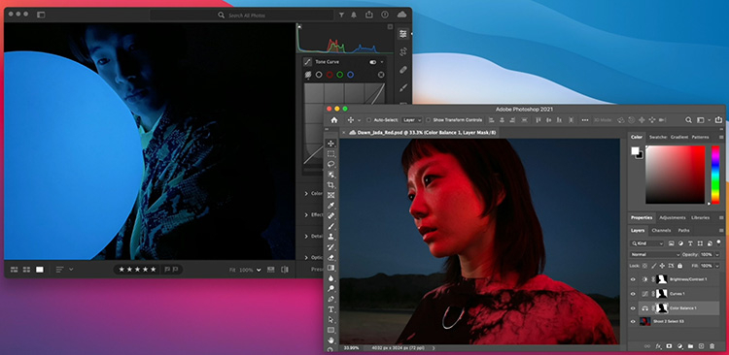Hide the Curves 1 layer
This screenshot has width=729, height=355.
point(633,294)
